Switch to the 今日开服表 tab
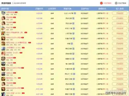 (107, 3)
